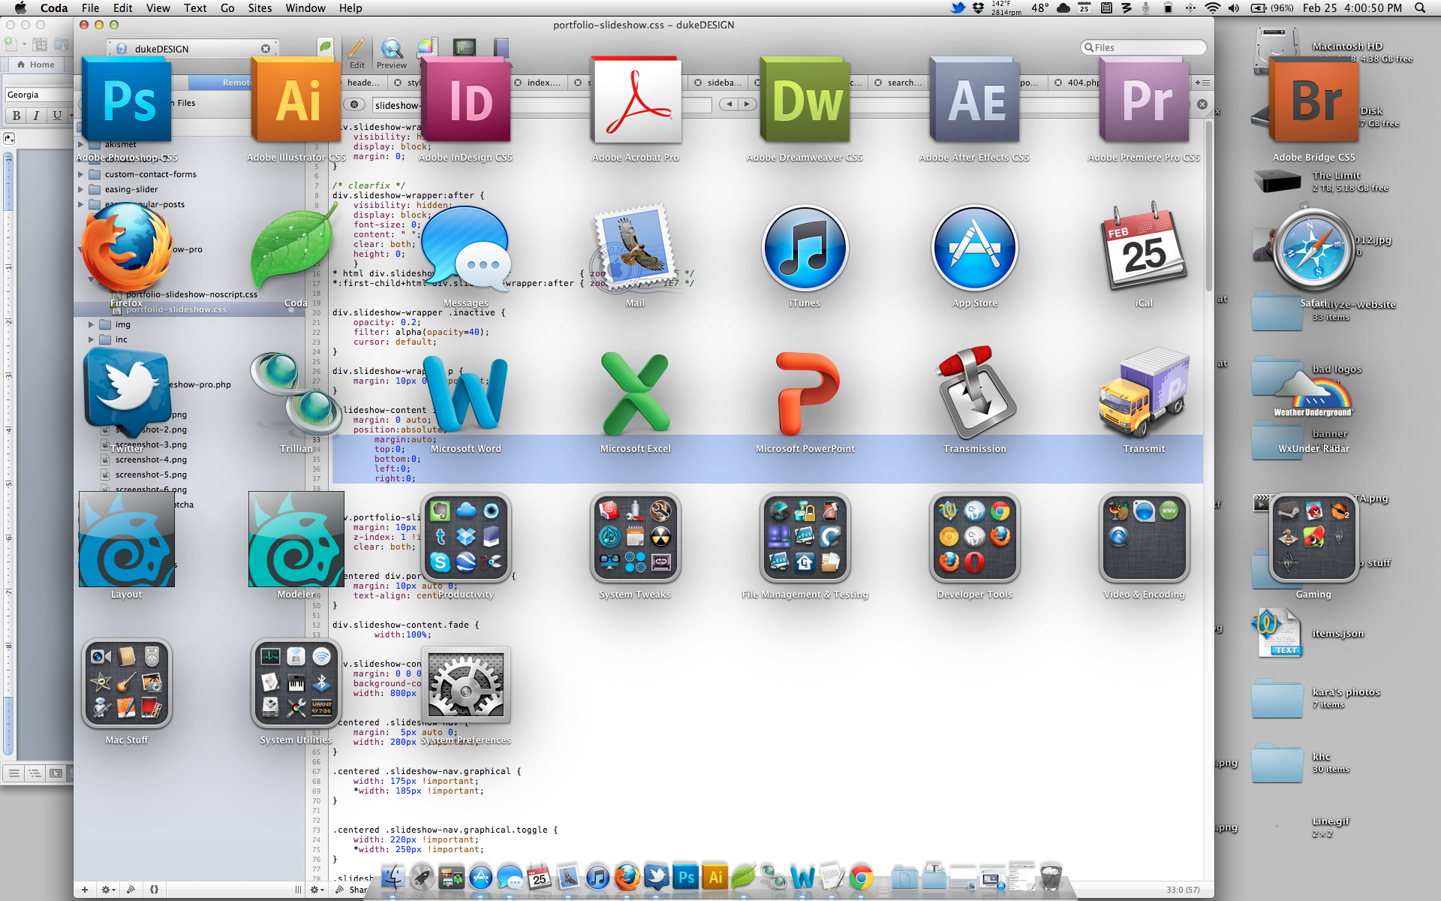The width and height of the screenshot is (1441, 901).
Task: Launch Adobe Photoshop CS5 from Launchpad
Action: (127, 101)
